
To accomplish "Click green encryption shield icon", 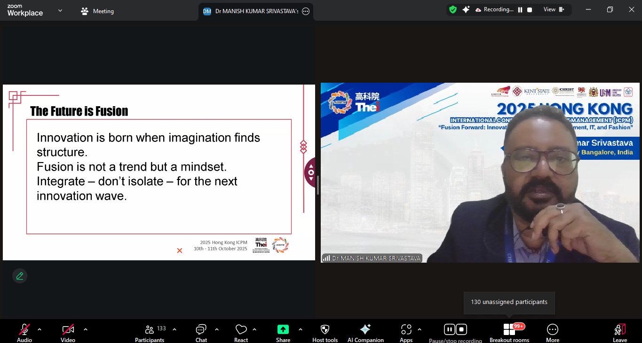I will point(453,9).
